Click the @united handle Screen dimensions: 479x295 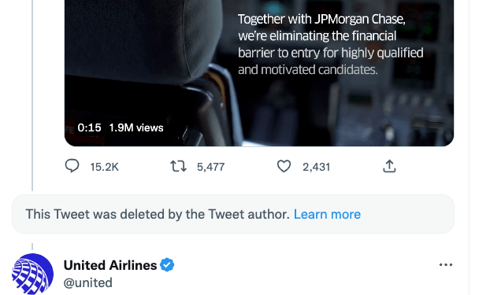point(88,282)
